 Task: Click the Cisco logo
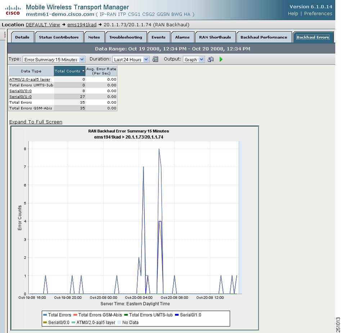(13, 10)
